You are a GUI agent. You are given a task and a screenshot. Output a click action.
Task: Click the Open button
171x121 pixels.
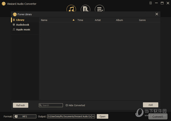(102, 116)
